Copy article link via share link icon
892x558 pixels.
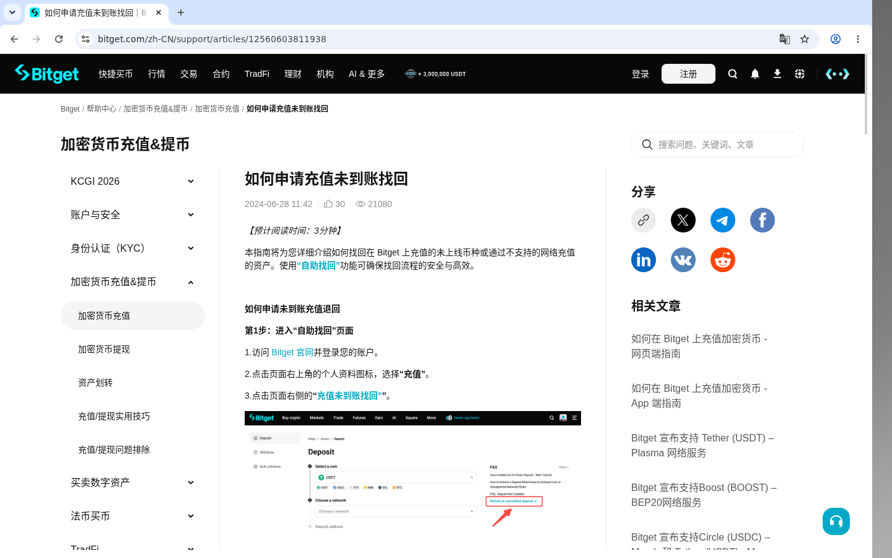[x=644, y=220]
